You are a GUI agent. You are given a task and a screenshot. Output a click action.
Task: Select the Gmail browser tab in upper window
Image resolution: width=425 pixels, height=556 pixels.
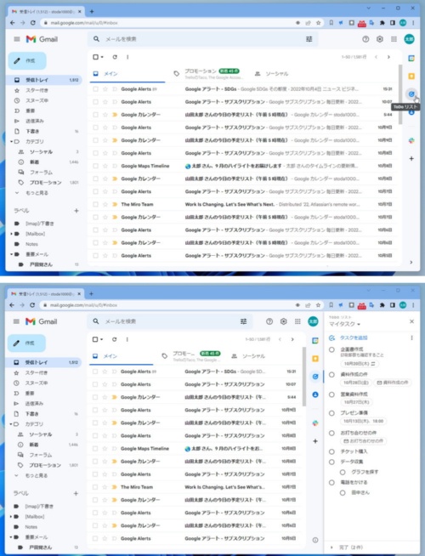(45, 12)
